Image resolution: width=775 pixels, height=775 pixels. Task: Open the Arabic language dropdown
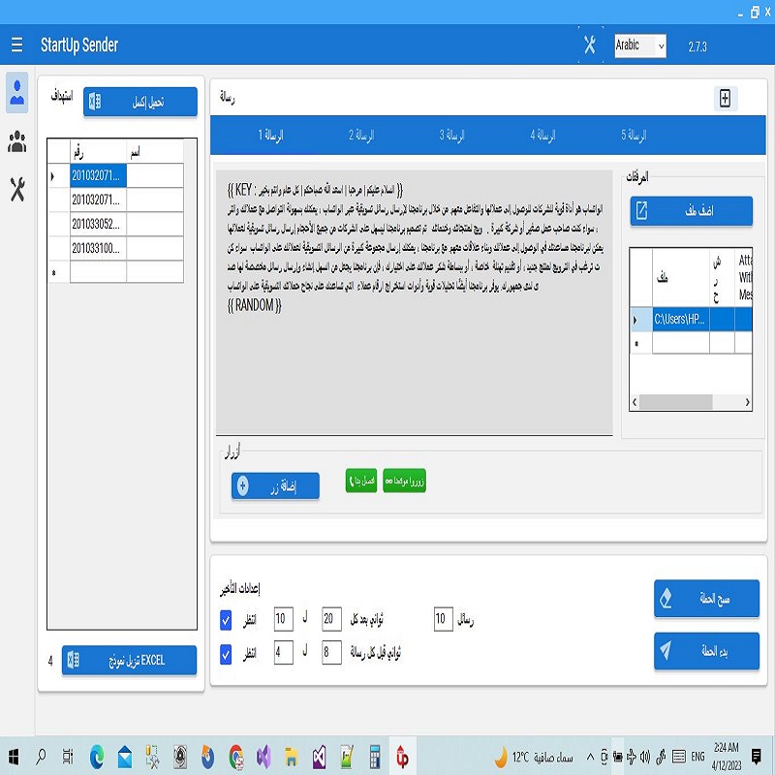[640, 46]
